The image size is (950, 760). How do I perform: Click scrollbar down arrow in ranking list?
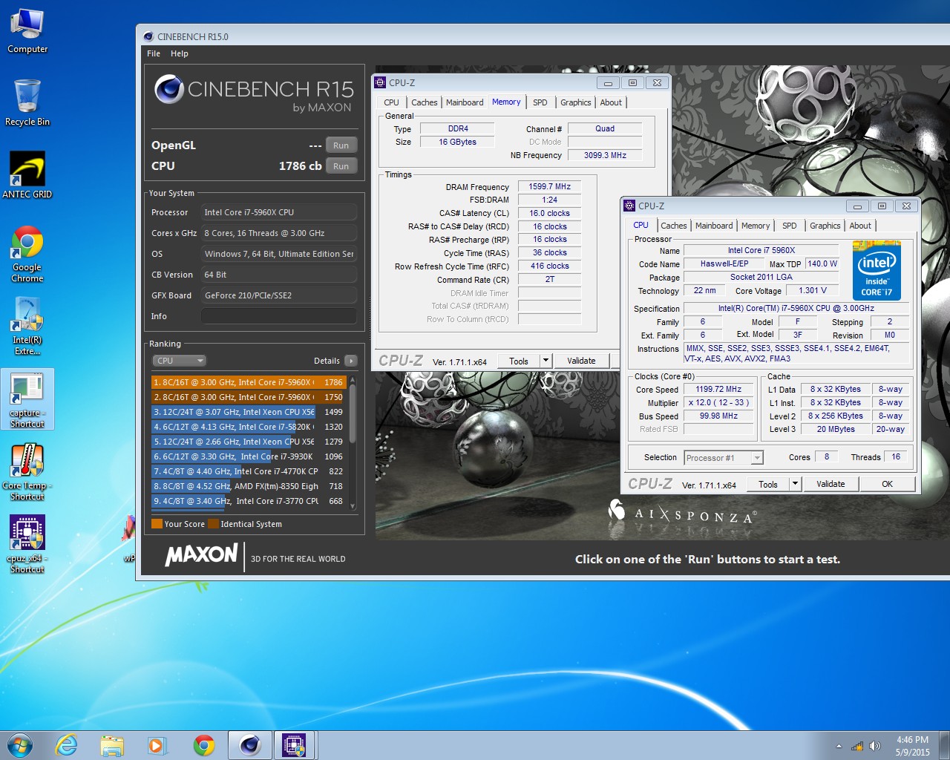point(353,506)
